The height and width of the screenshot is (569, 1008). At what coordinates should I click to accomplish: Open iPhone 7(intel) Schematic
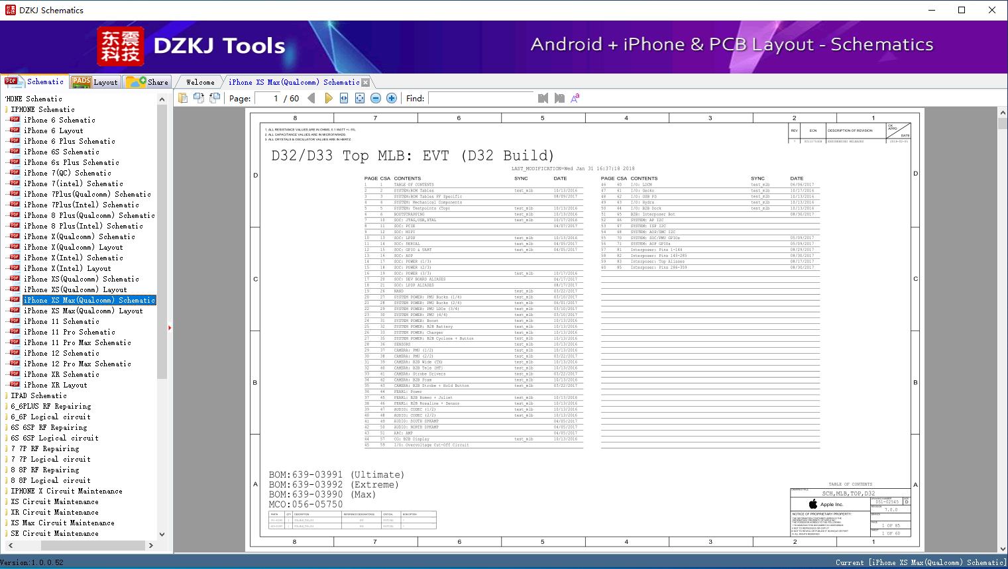[74, 183]
